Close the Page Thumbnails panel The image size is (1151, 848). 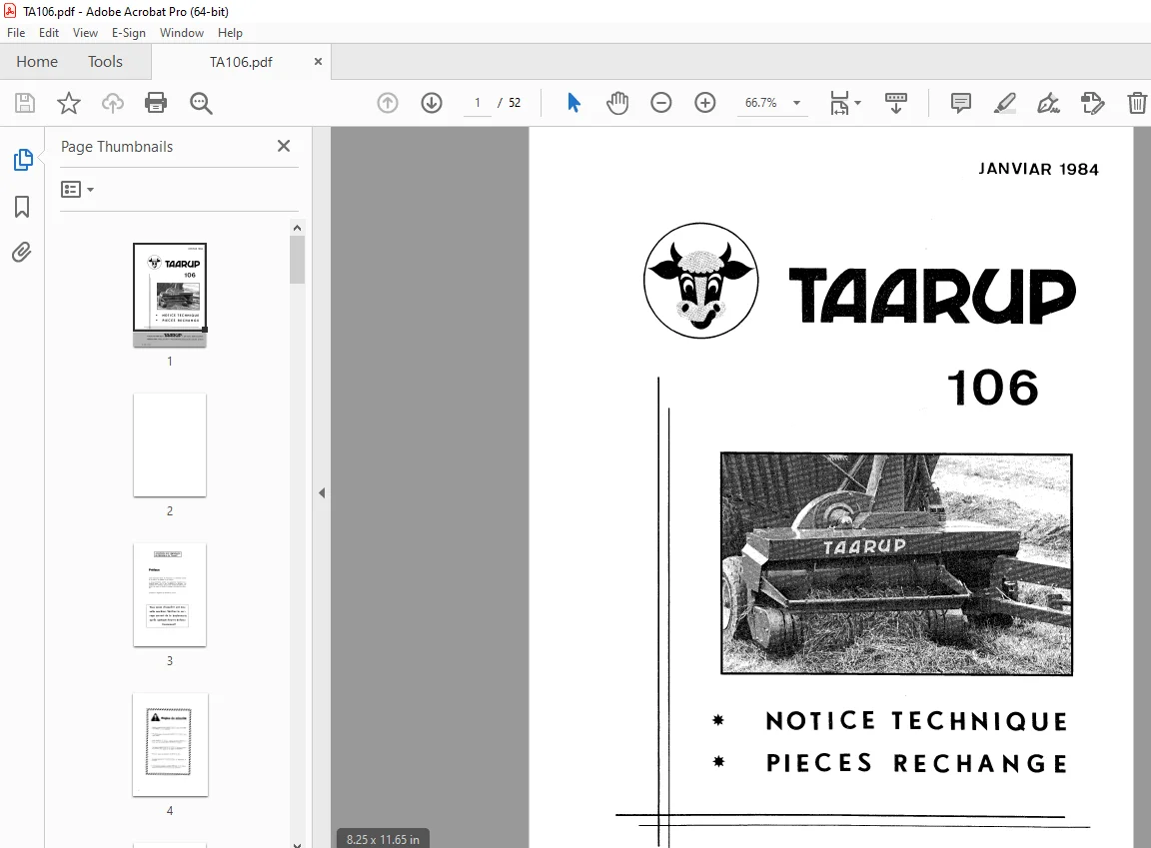tap(284, 146)
